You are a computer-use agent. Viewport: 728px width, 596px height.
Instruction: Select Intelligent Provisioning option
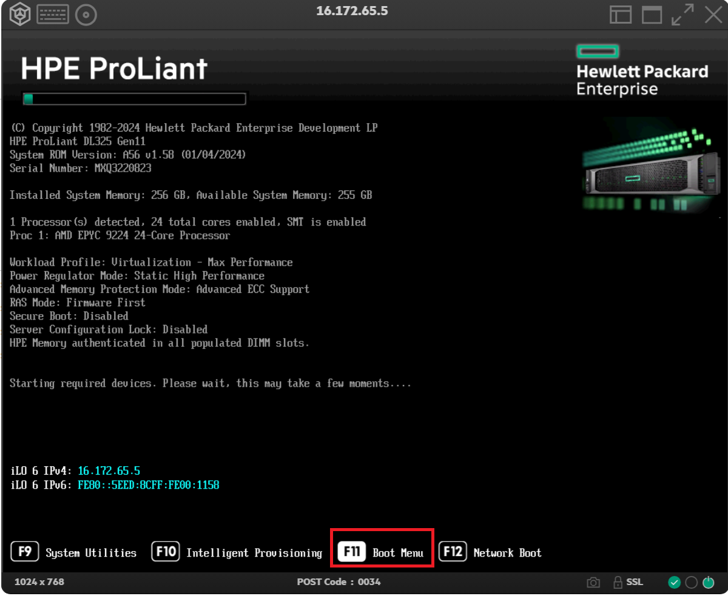pyautogui.click(x=254, y=553)
